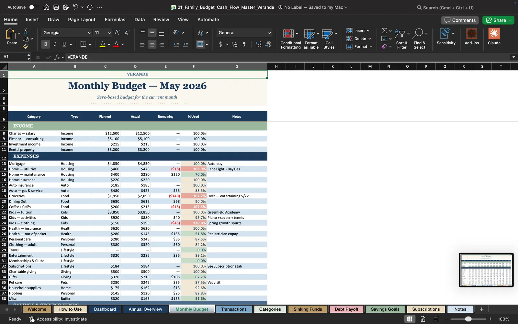Click Accessibility: Investigate in status bar
This screenshot has height=324, width=518.
(x=58, y=319)
